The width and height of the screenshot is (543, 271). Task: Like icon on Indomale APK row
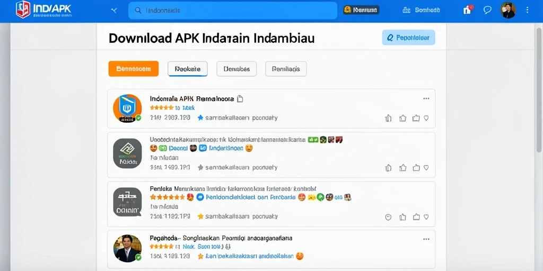416,118
